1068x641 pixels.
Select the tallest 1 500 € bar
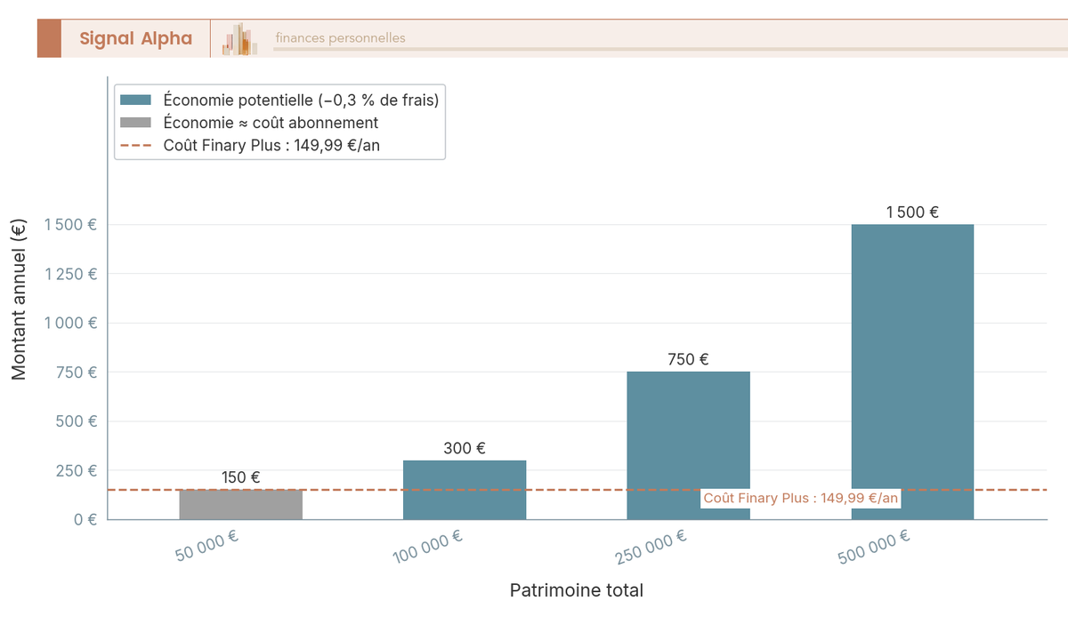[912, 372]
